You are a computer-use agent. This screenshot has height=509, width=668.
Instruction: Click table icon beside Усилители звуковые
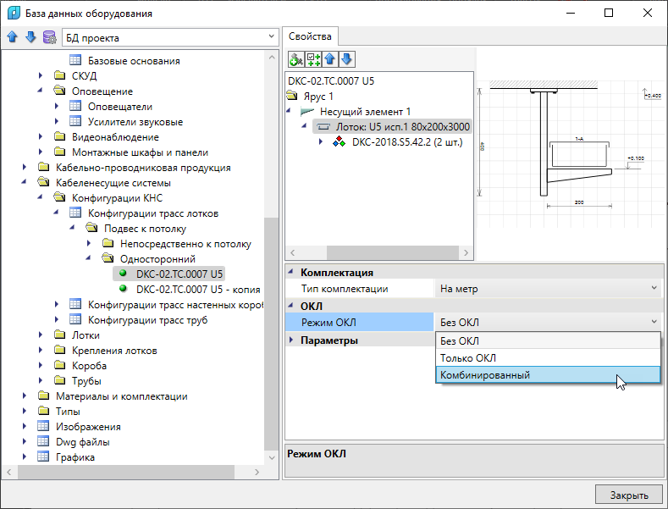coord(75,121)
